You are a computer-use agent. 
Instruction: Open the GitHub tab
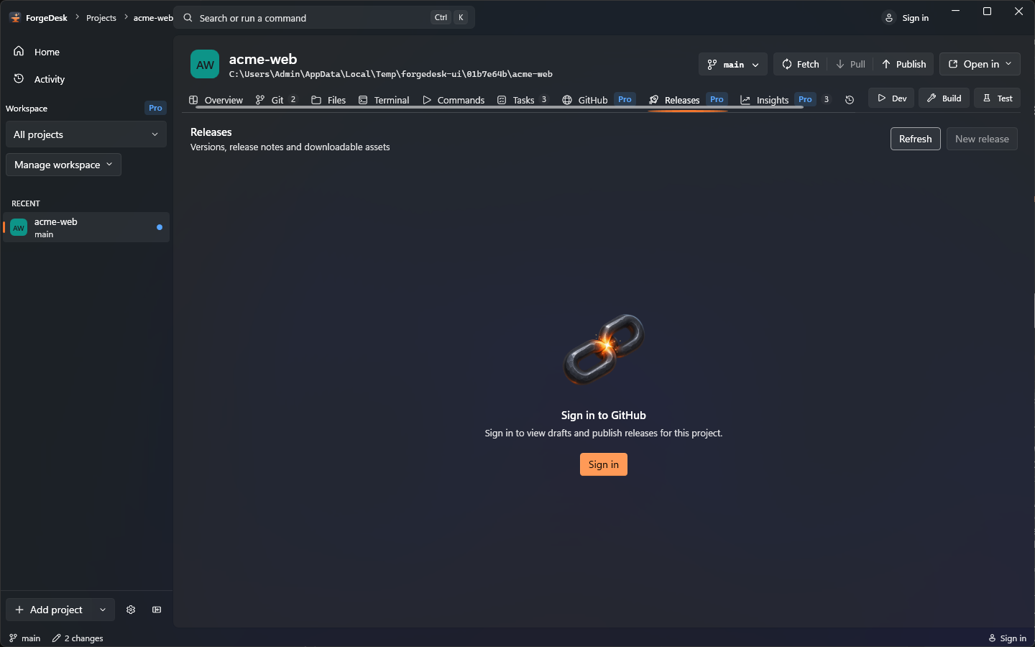click(x=599, y=100)
